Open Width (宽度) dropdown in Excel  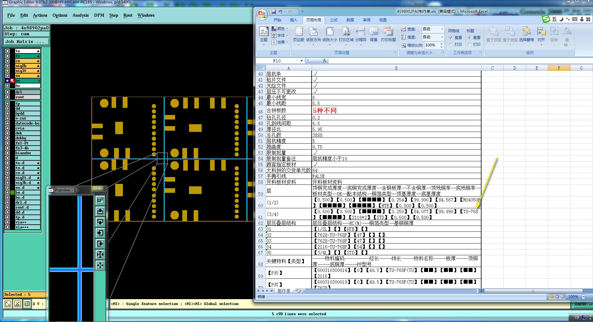click(x=442, y=29)
